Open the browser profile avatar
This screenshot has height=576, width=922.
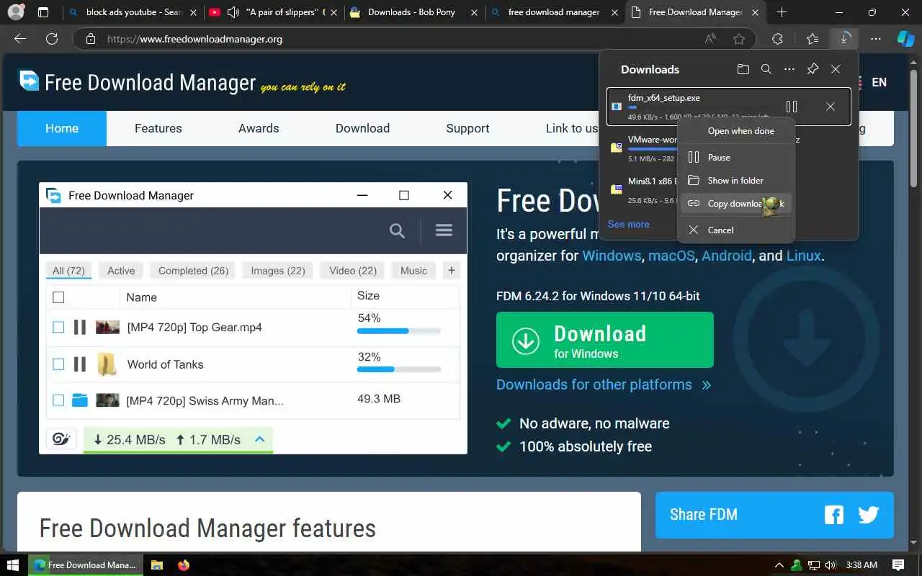15,12
